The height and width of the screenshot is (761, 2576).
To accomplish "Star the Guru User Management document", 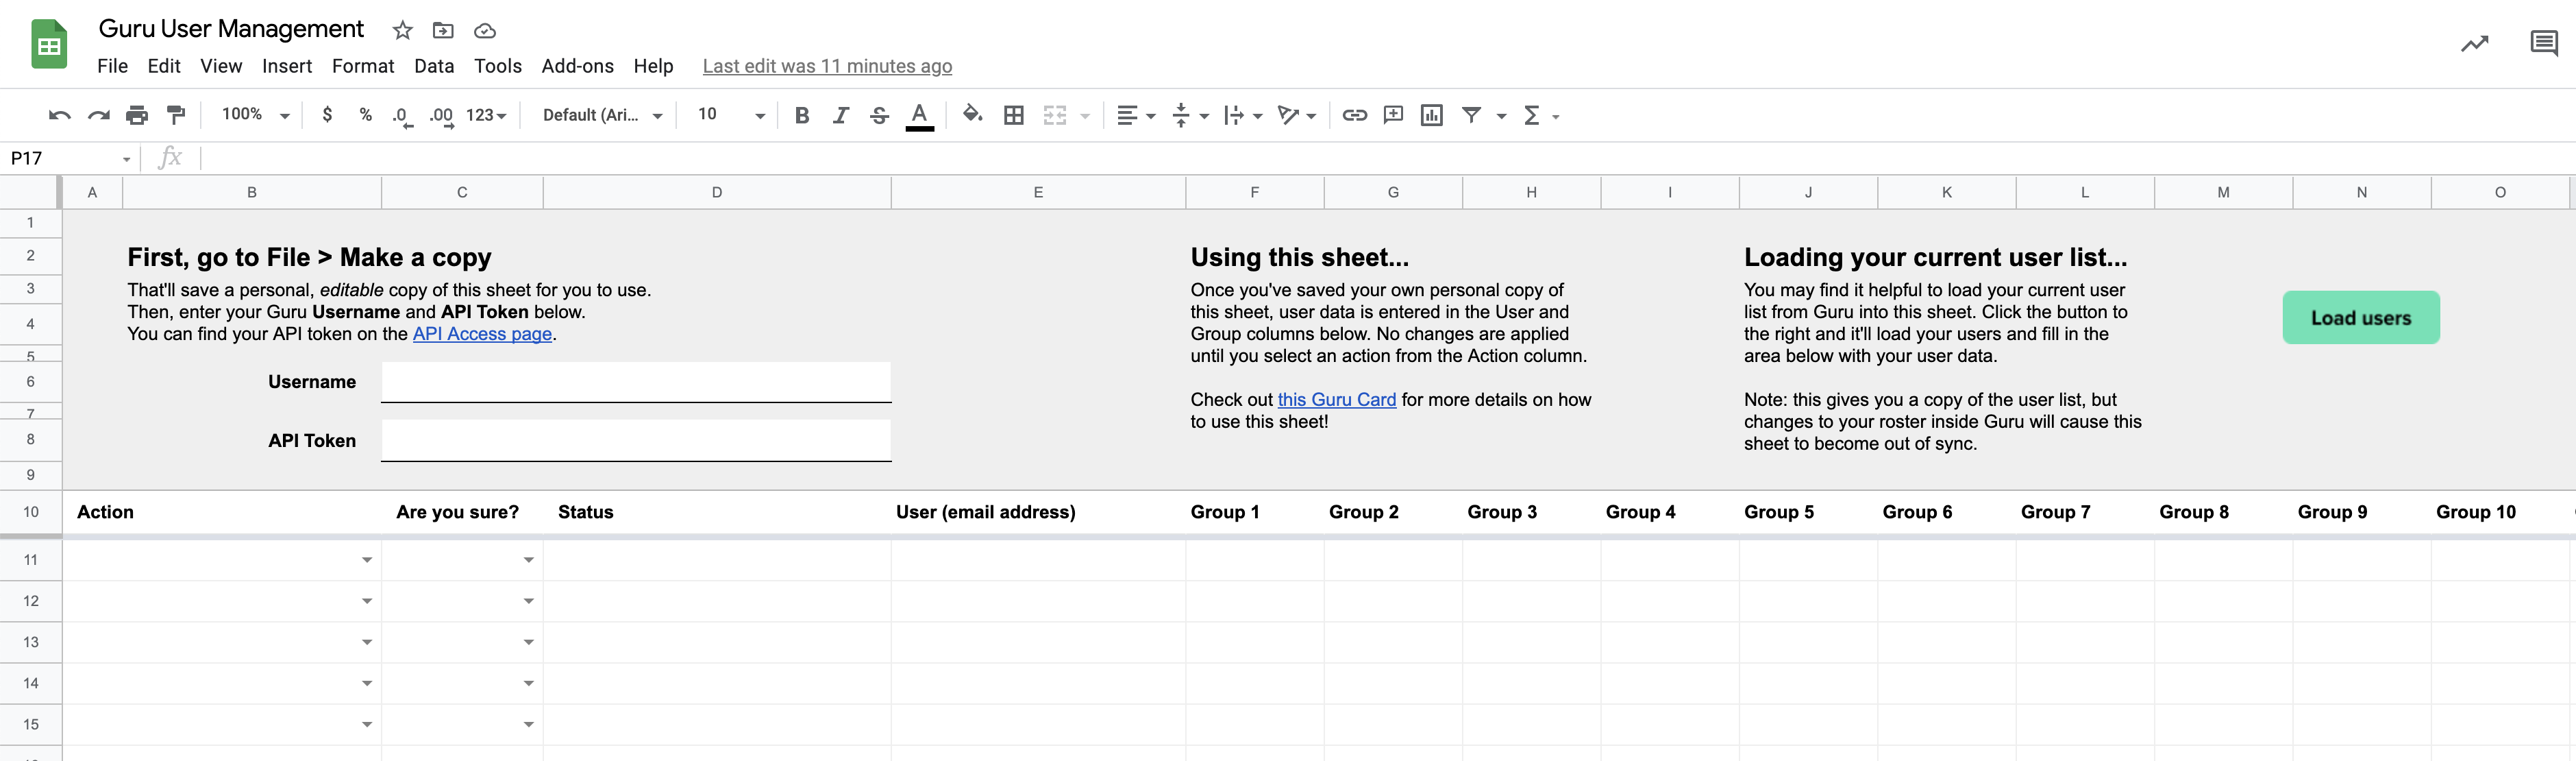I will (x=402, y=30).
